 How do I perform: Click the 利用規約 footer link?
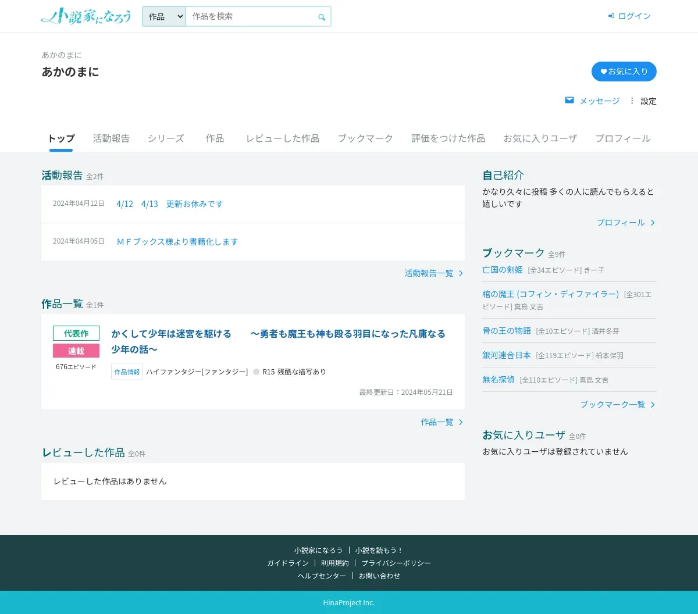(x=335, y=563)
